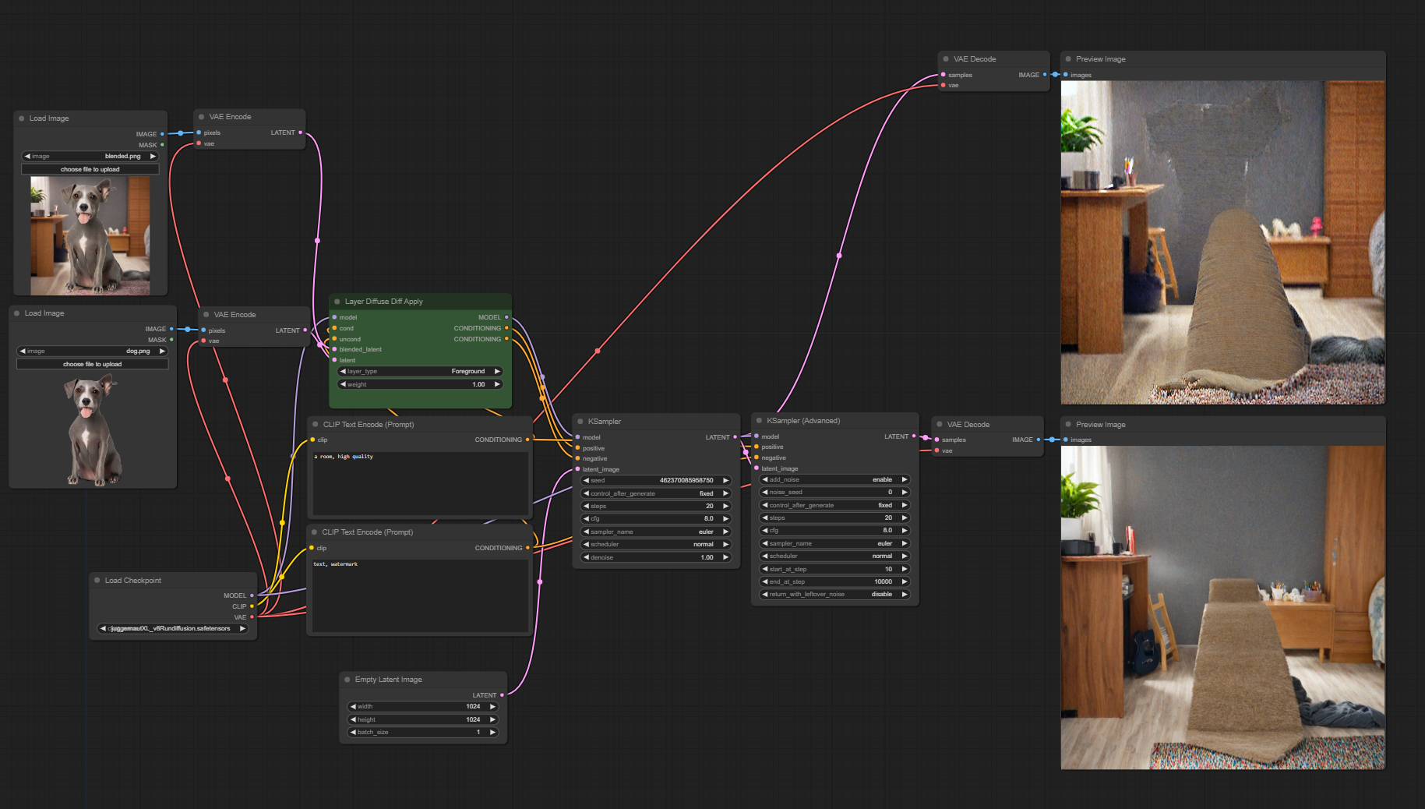
Task: Click the 'text, watermark' negative prompt box
Action: [x=421, y=594]
